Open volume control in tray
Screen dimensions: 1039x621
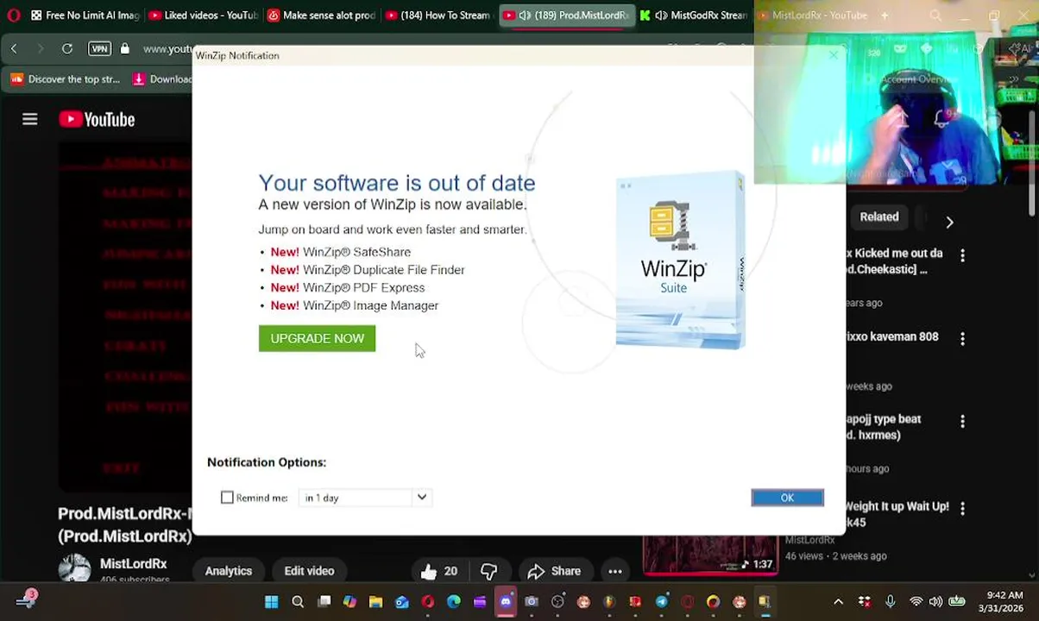click(x=935, y=602)
